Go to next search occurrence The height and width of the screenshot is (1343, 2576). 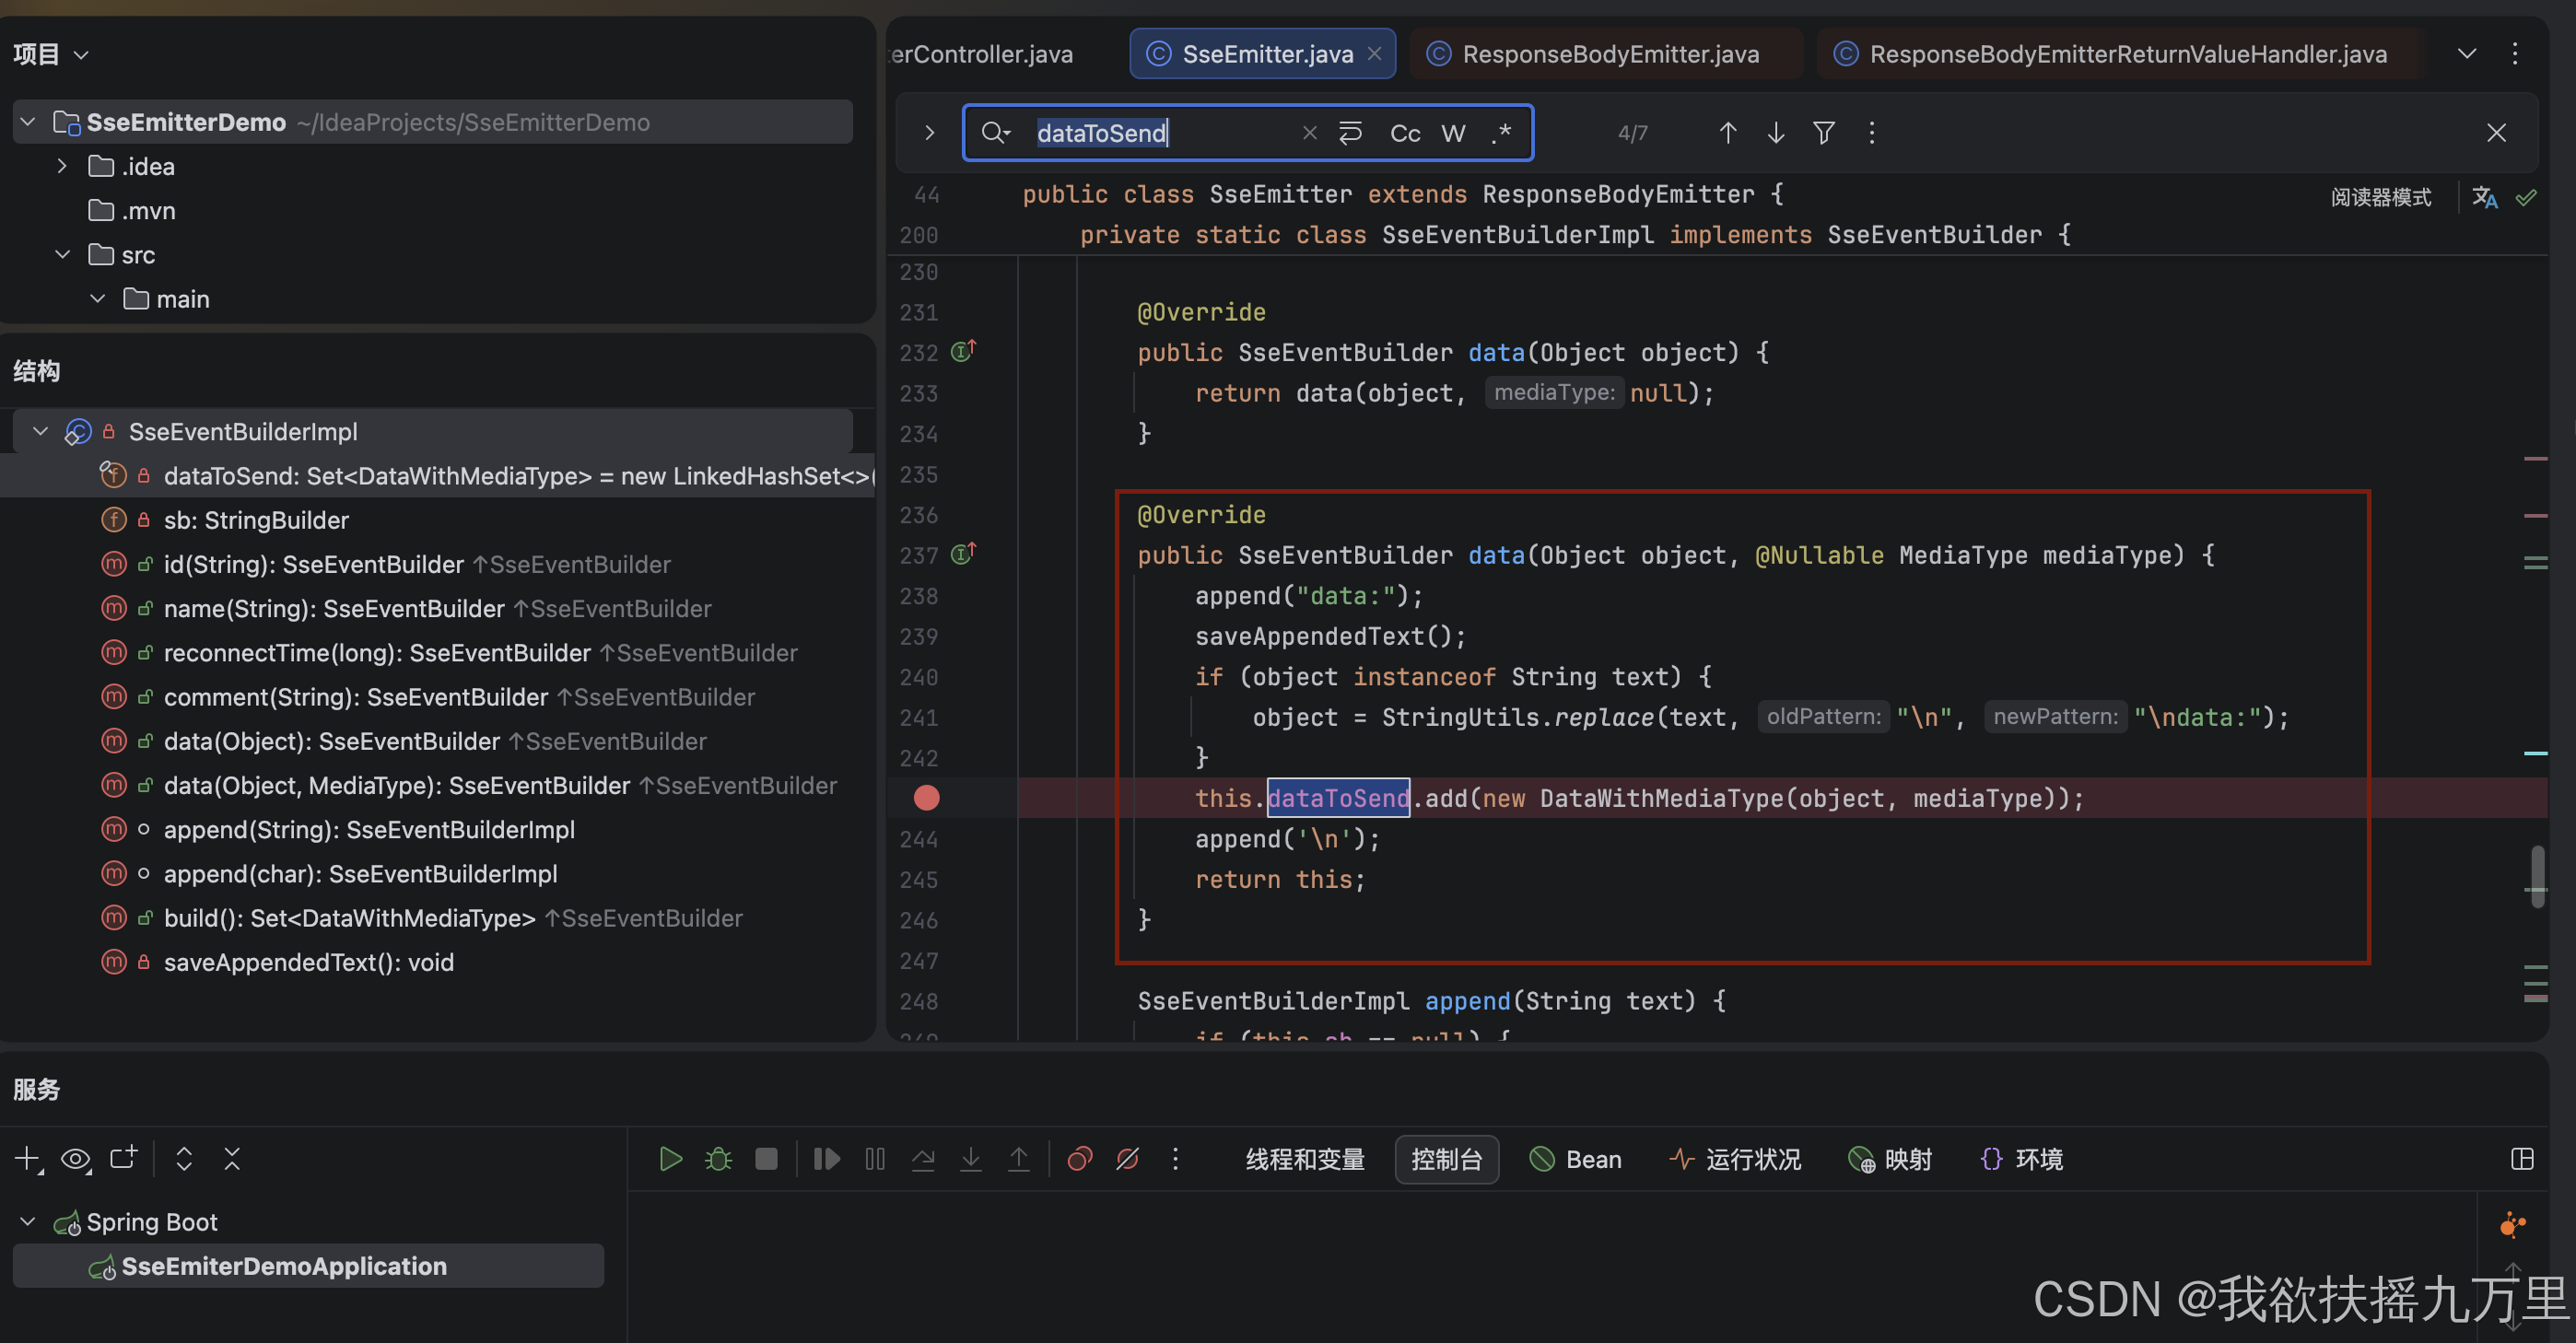(x=1775, y=133)
